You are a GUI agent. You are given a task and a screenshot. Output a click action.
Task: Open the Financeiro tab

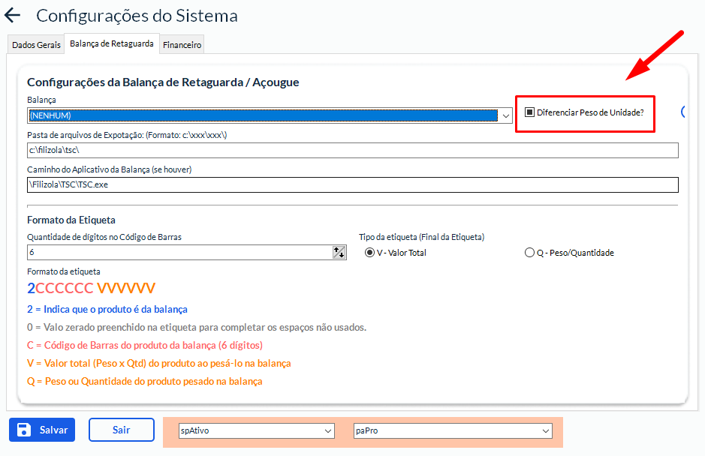(x=182, y=45)
